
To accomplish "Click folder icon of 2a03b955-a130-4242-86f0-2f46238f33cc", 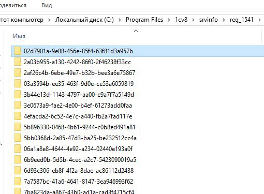I will click(x=18, y=62).
